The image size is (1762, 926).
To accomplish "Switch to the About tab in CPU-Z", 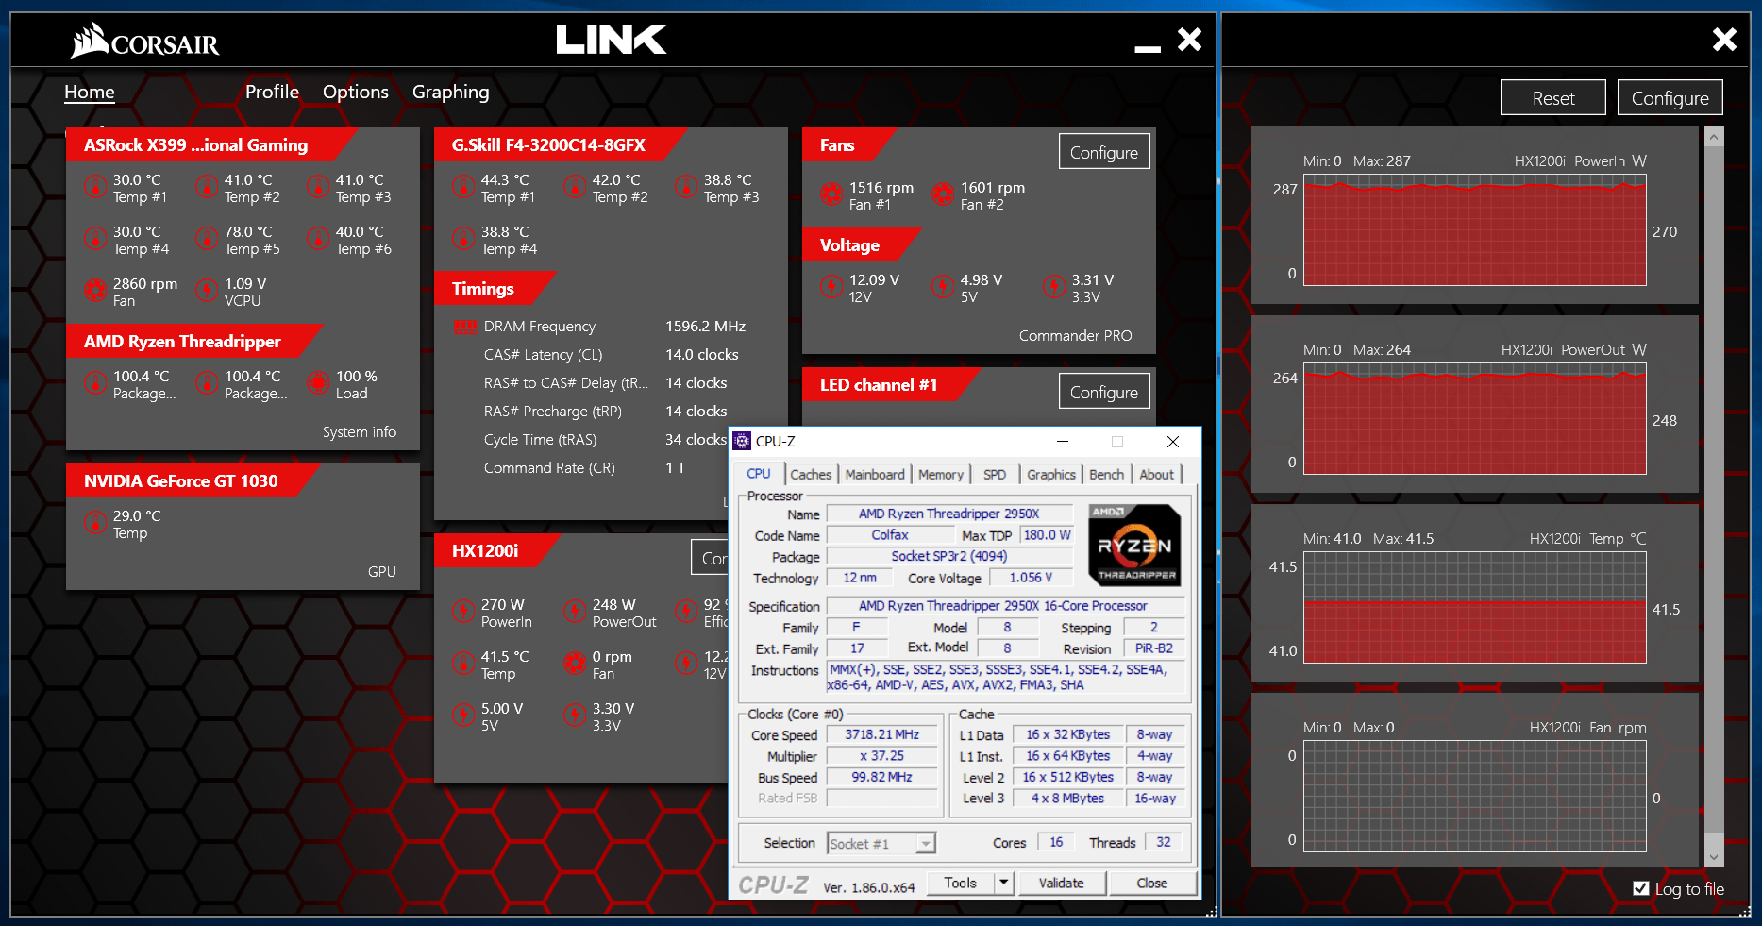I will point(1157,475).
